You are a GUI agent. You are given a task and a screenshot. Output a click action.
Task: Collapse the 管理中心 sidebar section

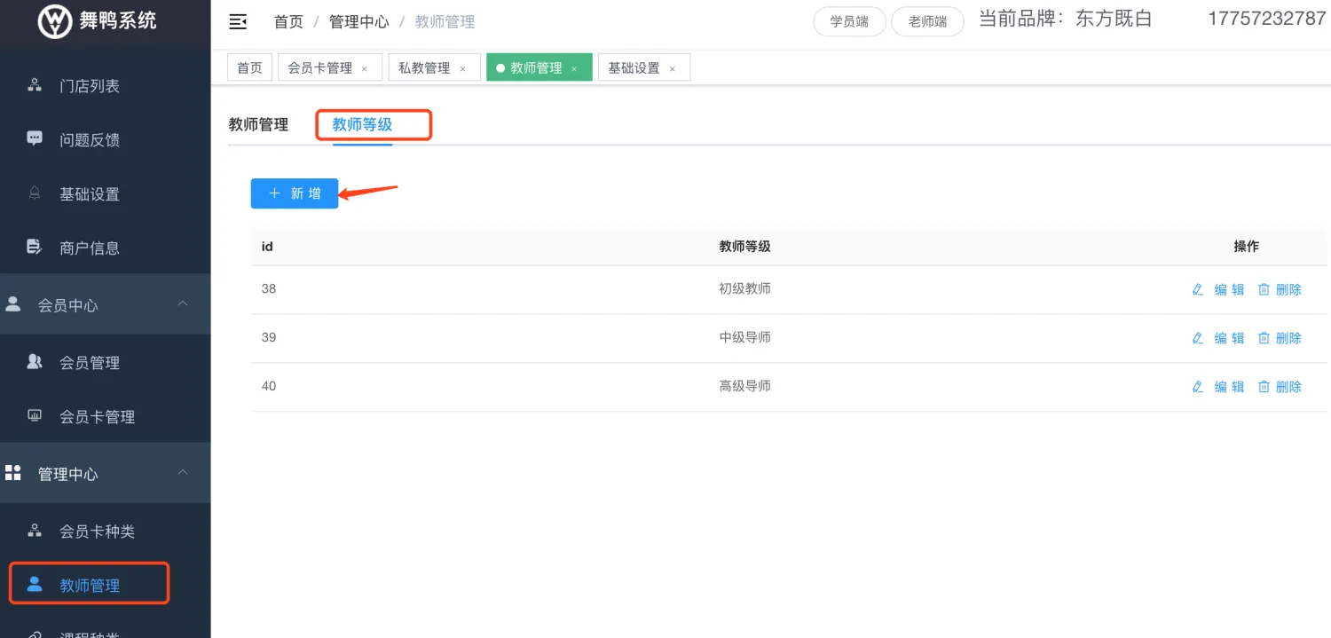(x=183, y=473)
